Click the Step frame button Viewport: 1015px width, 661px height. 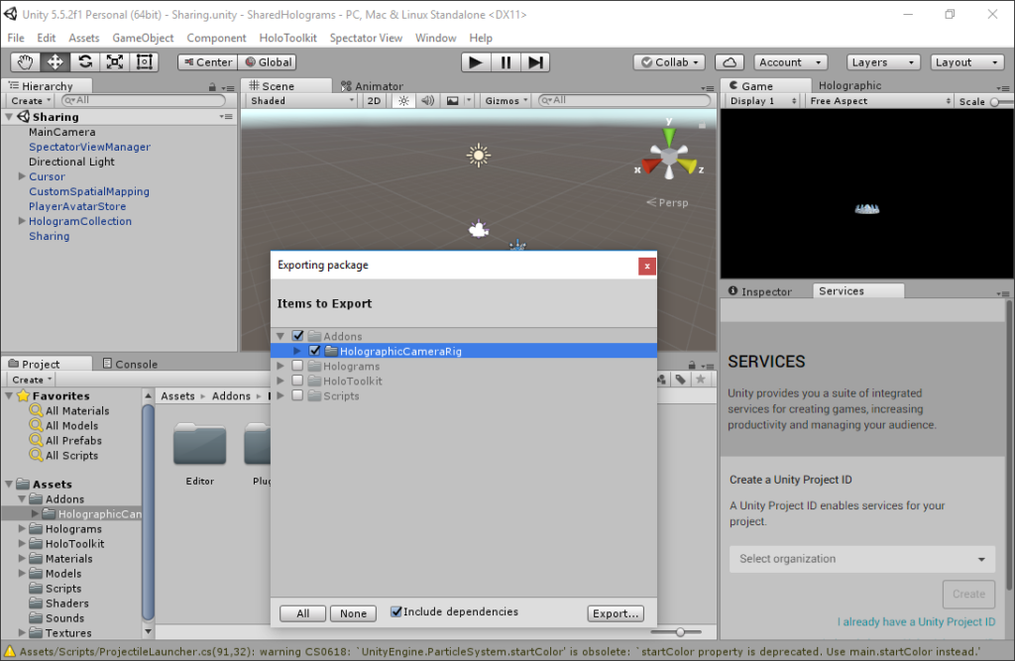coord(535,62)
